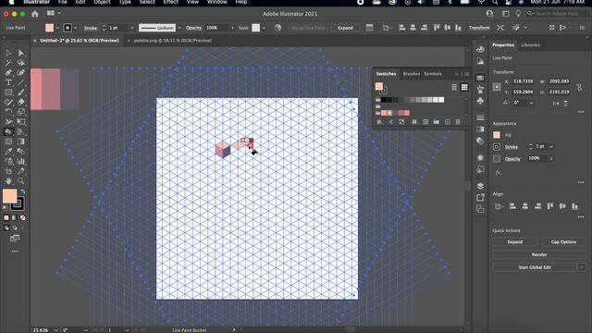The height and width of the screenshot is (333, 592).
Task: Open the Symbols panel tab
Action: pos(433,74)
